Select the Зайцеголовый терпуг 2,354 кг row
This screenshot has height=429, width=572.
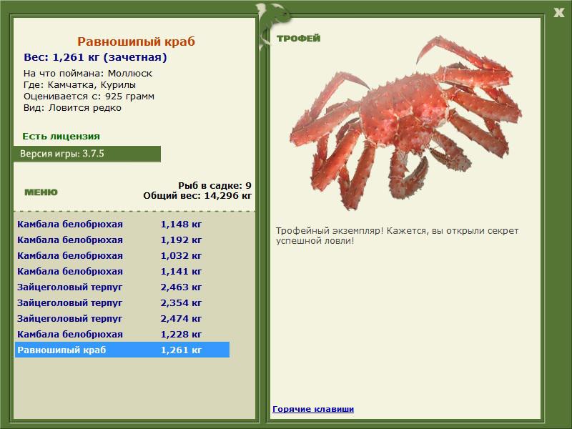(122, 302)
